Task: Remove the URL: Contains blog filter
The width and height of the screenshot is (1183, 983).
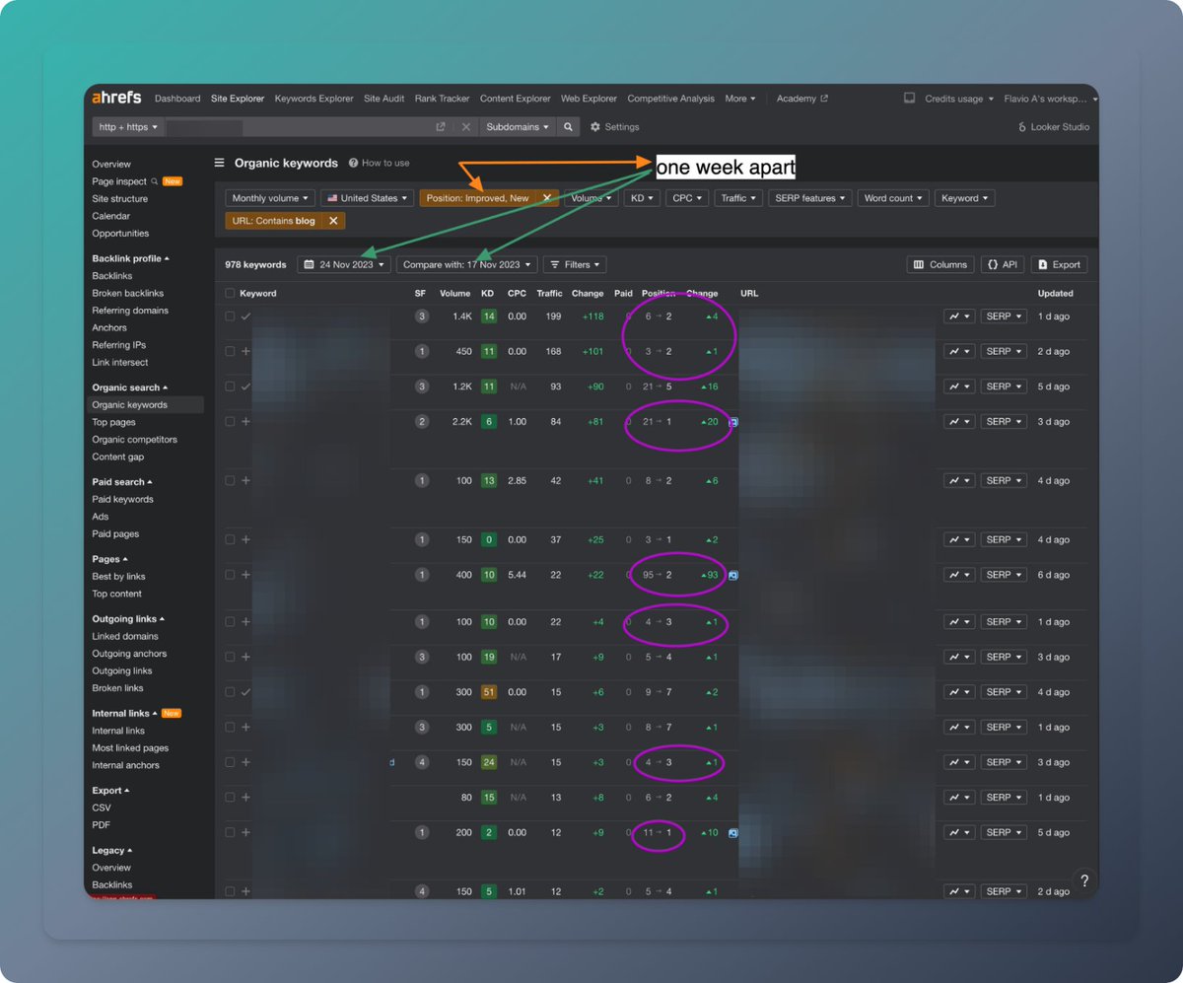Action: (333, 221)
